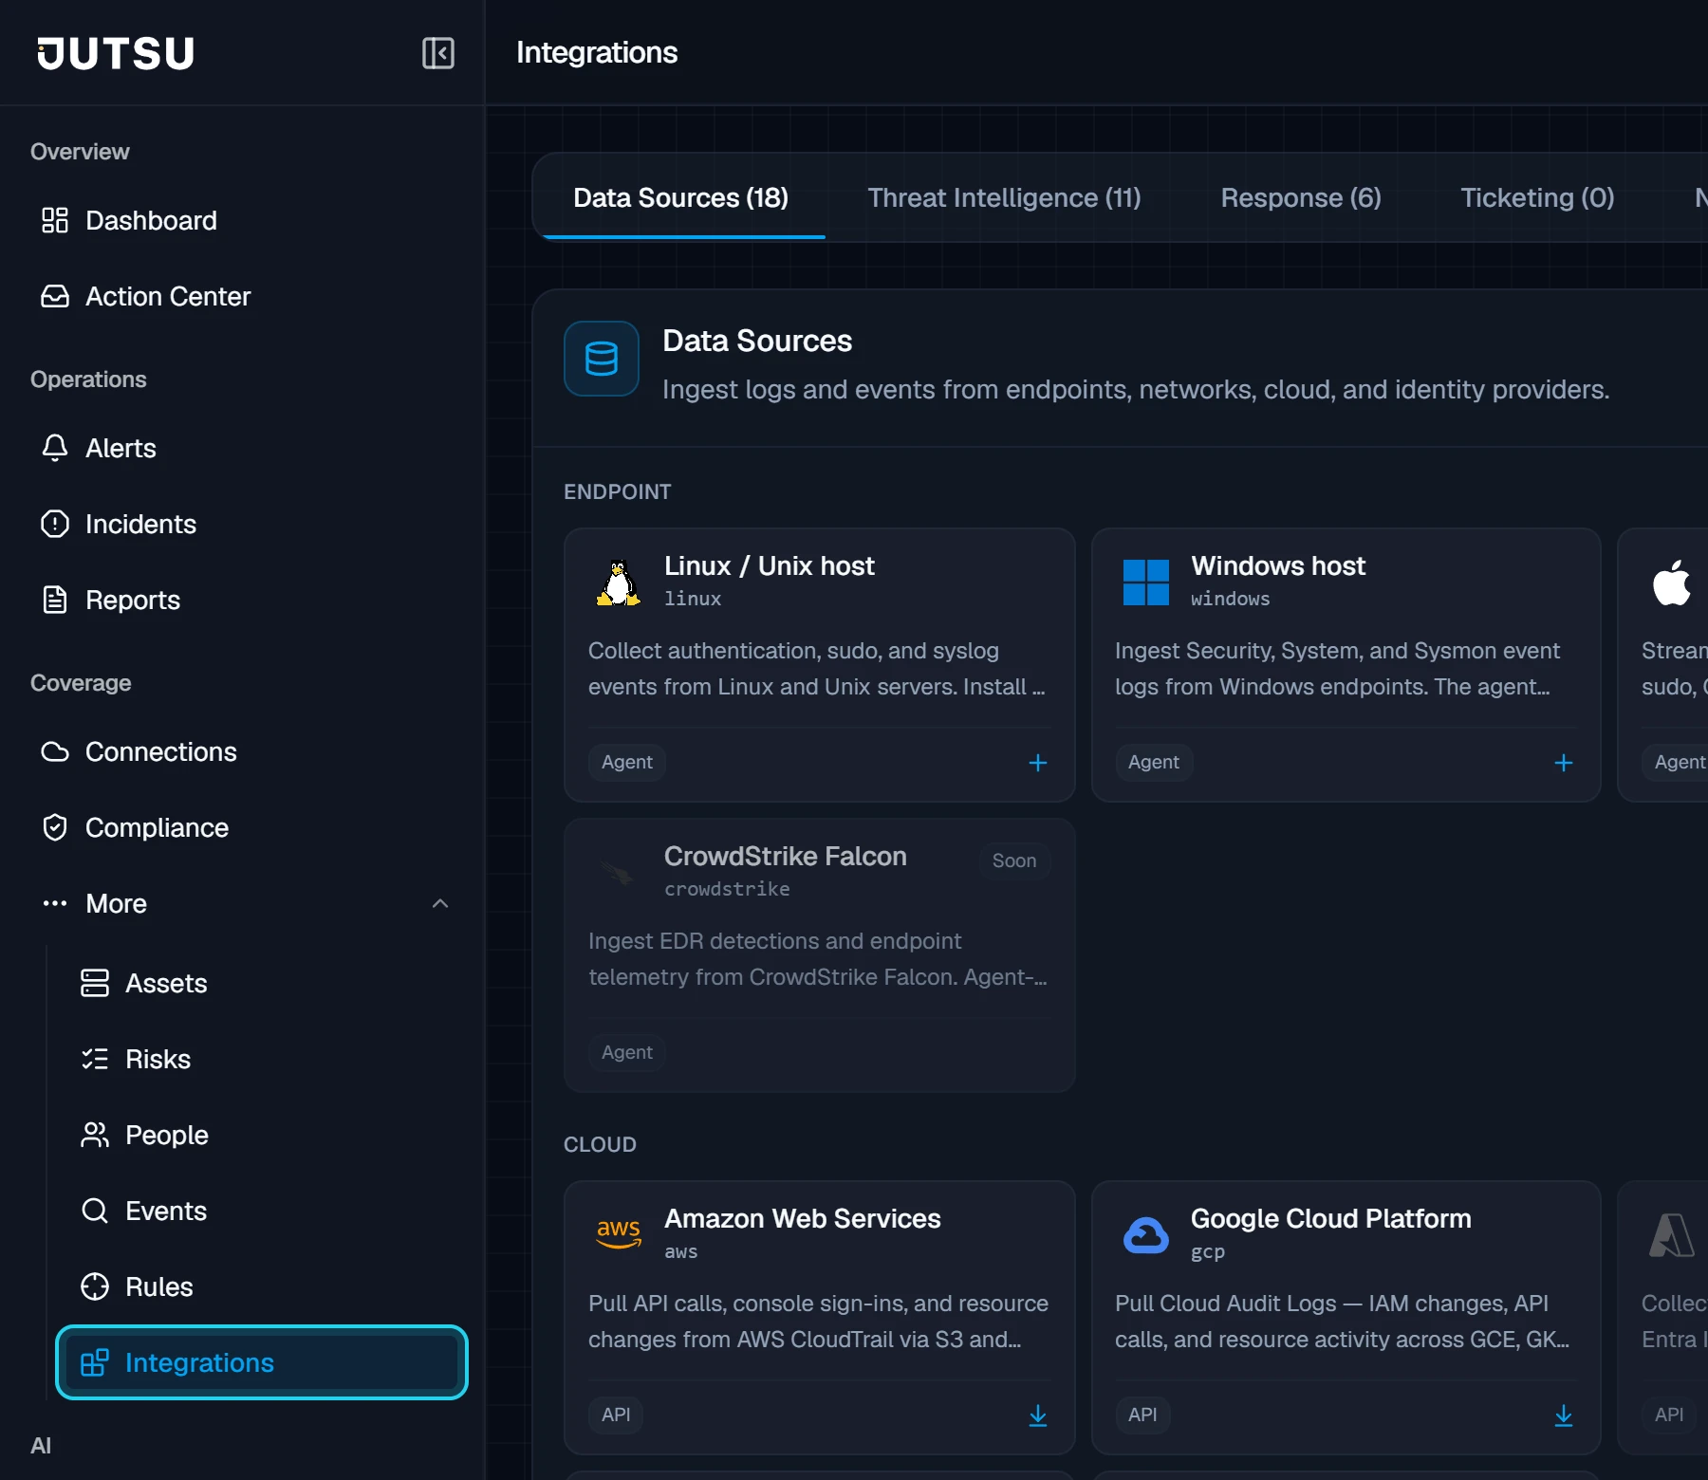Click the ENDPOINT section label
This screenshot has width=1708, height=1480.
point(618,491)
